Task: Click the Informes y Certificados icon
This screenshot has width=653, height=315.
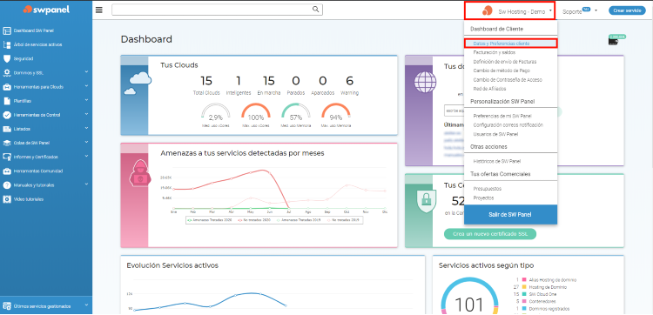Action: [7, 157]
